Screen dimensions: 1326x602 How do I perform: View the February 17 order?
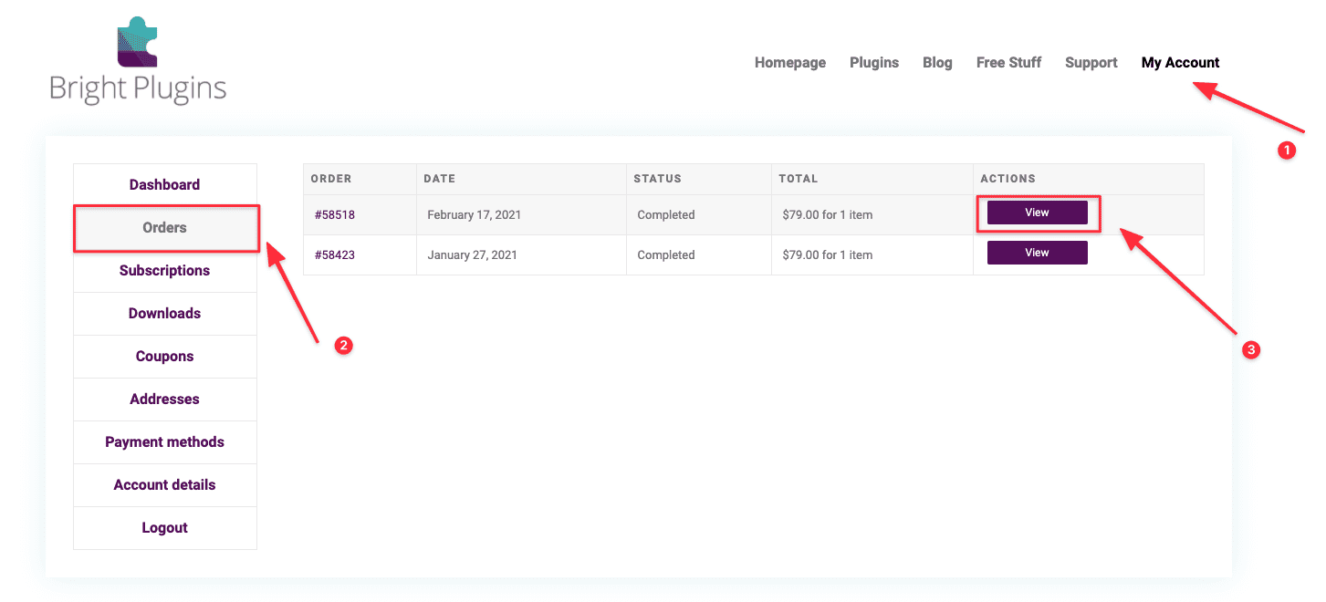[x=1037, y=212]
